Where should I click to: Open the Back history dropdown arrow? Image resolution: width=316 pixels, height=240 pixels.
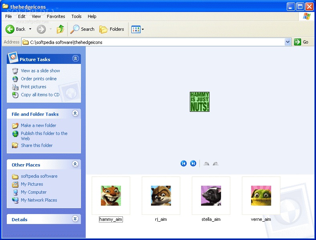[30, 29]
